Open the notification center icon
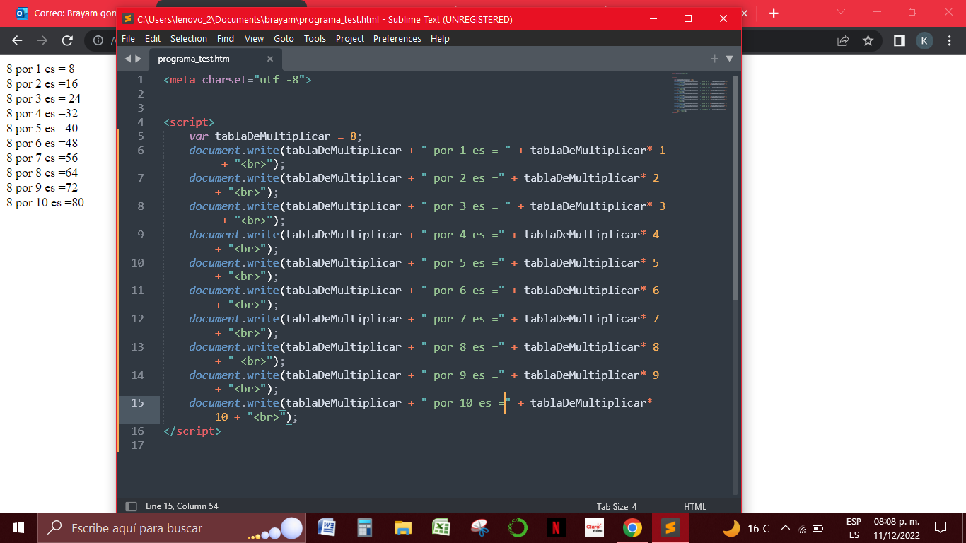The width and height of the screenshot is (966, 543). coord(941,528)
